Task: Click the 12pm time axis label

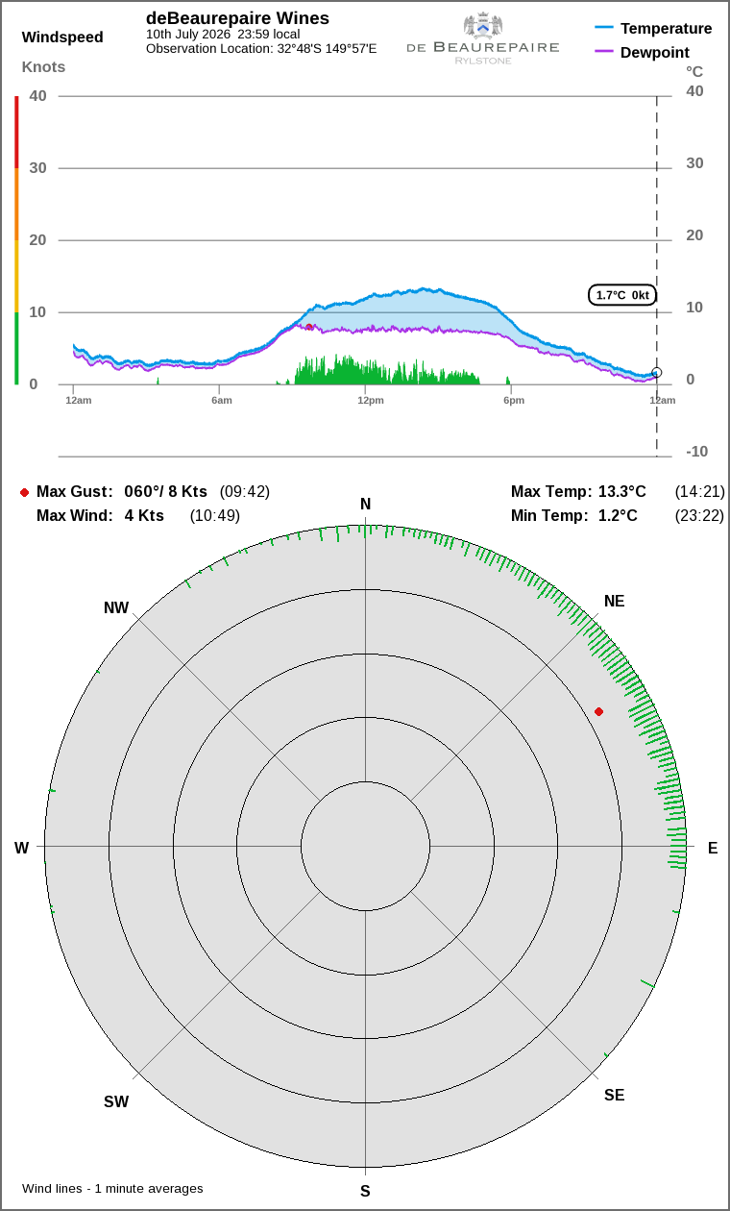Action: (x=371, y=400)
